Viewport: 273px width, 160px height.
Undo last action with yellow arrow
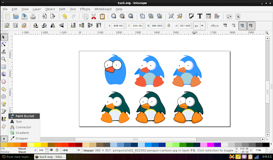coord(64,16)
